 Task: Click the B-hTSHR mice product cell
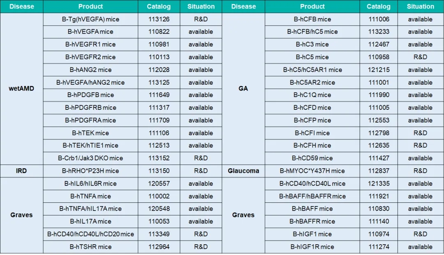(x=90, y=247)
